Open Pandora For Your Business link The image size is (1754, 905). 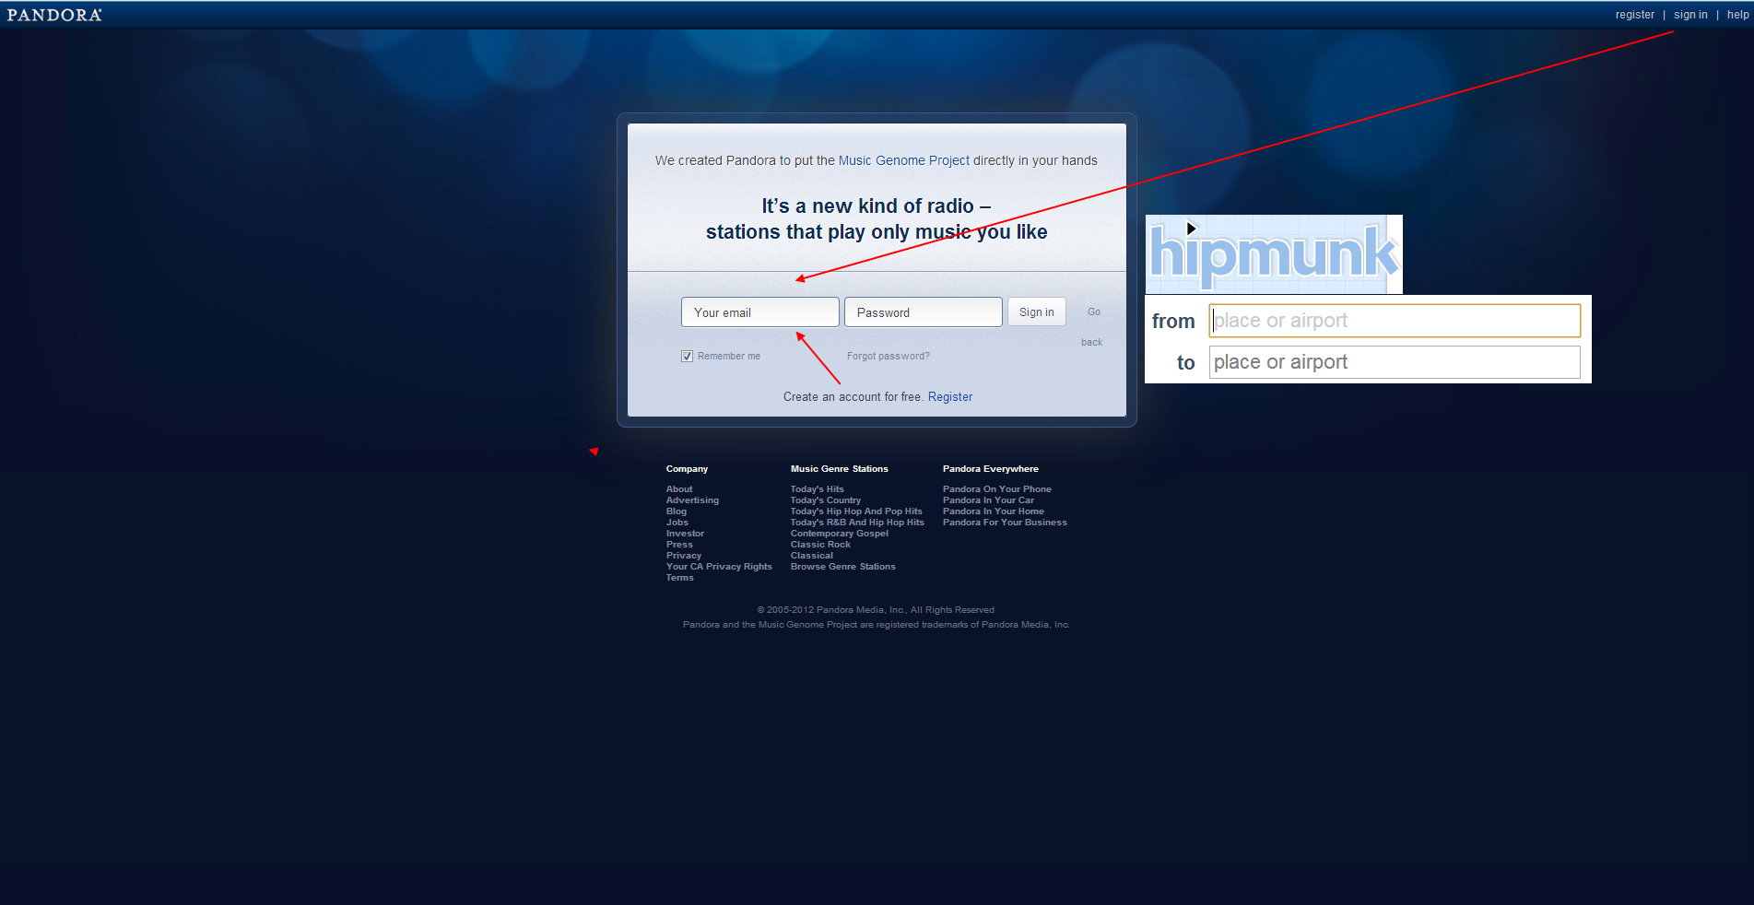(x=1005, y=523)
